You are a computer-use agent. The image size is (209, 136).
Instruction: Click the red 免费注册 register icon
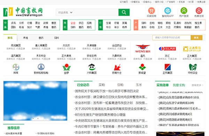pos(199,11)
